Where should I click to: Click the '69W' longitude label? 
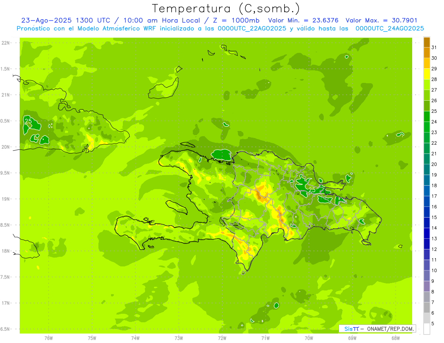pos(352,338)
